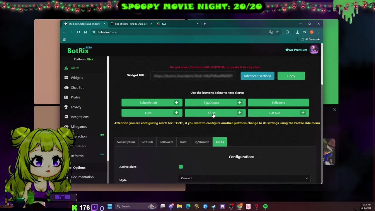This screenshot has width=375, height=211.
Task: Open the Chrome profile avatar
Action: tap(312, 32)
